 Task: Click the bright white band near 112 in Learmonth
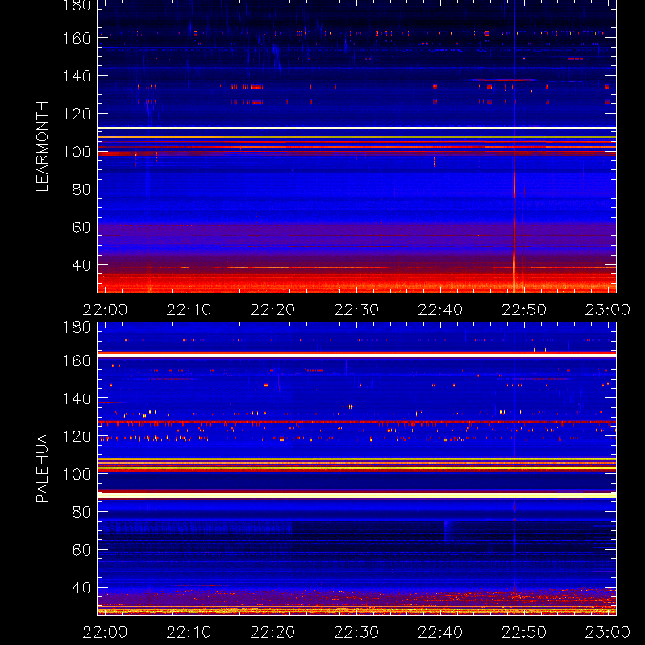click(x=356, y=128)
